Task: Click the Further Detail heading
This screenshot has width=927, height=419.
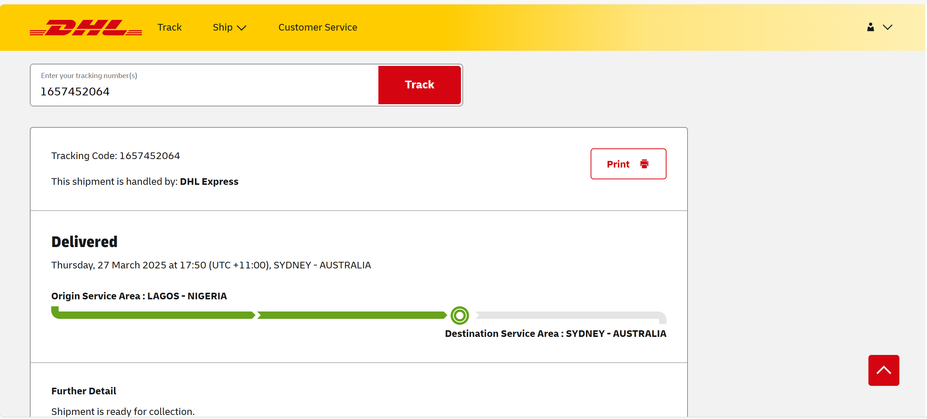Action: tap(84, 391)
